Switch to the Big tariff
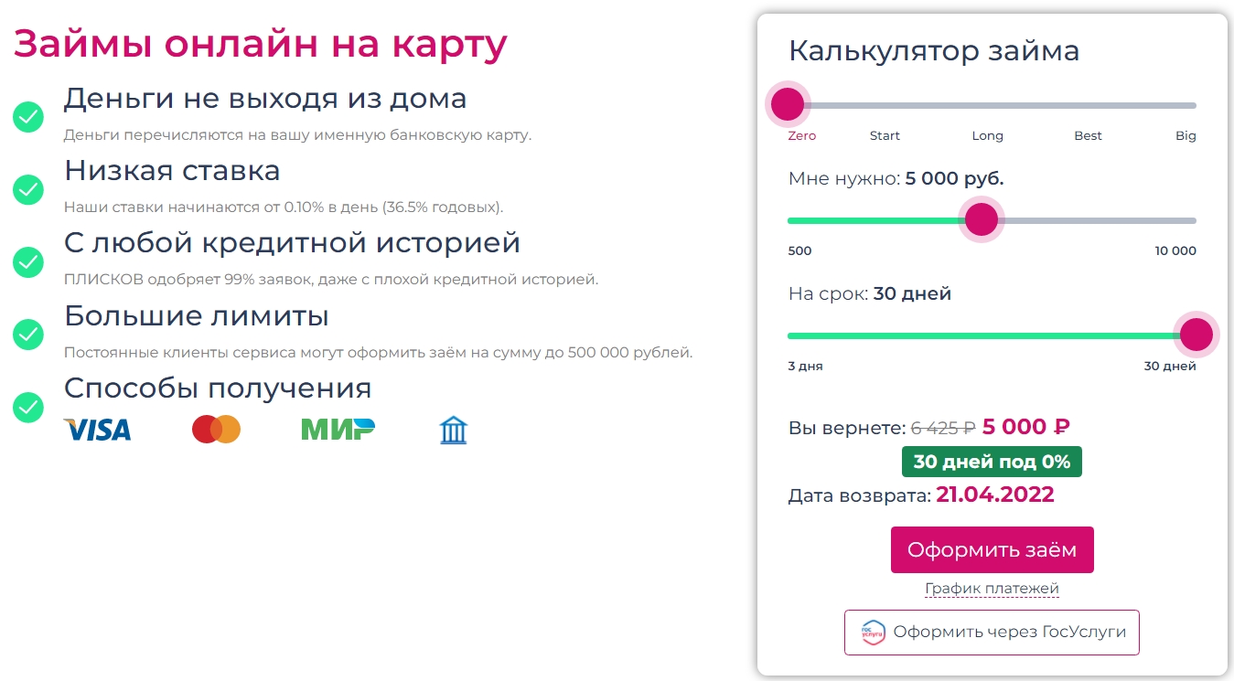This screenshot has width=1234, height=681. pyautogui.click(x=1186, y=135)
